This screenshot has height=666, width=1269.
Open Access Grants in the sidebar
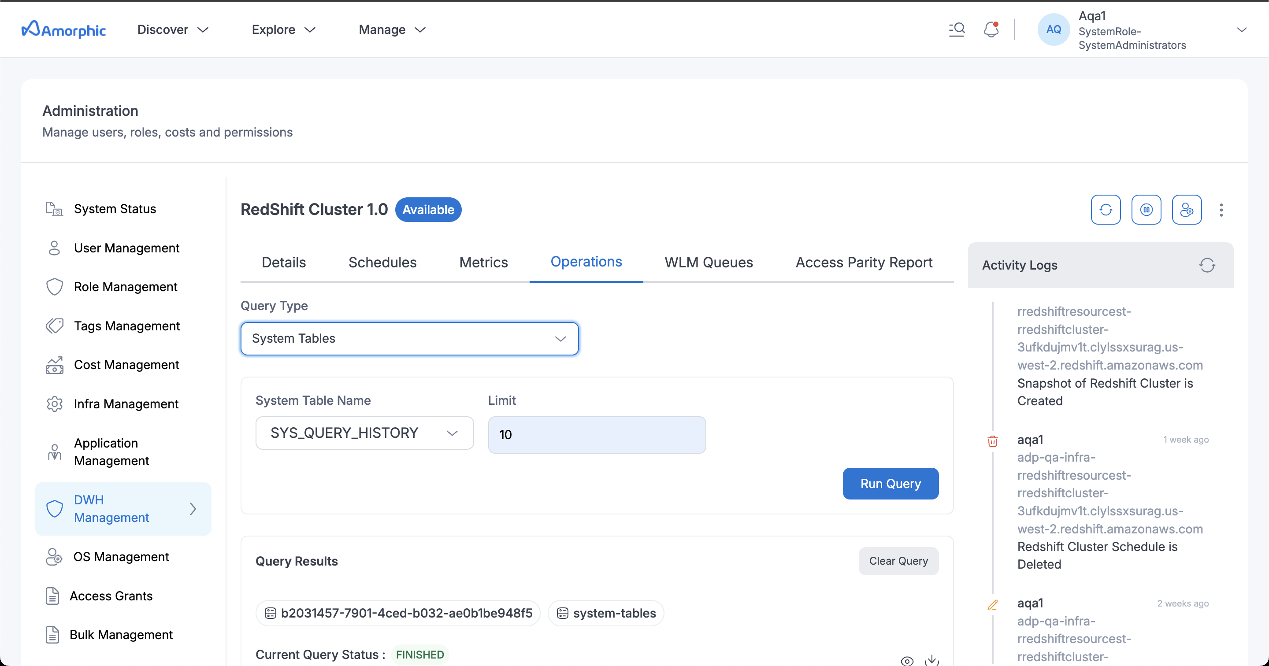coord(111,596)
